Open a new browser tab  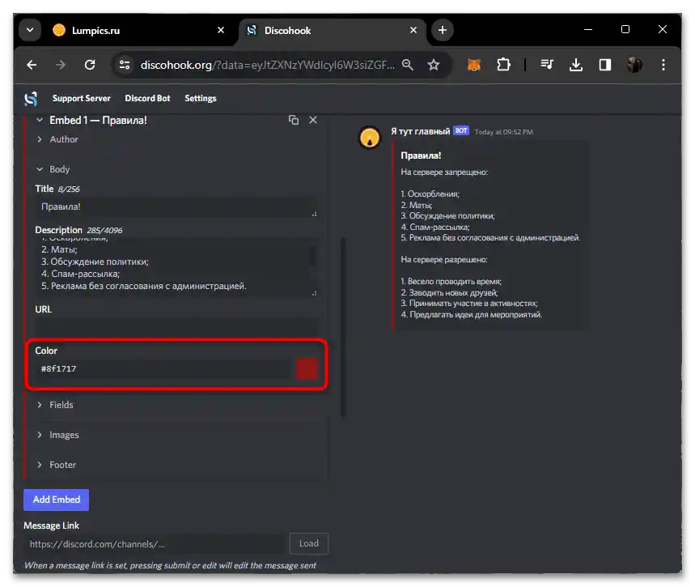(x=443, y=30)
